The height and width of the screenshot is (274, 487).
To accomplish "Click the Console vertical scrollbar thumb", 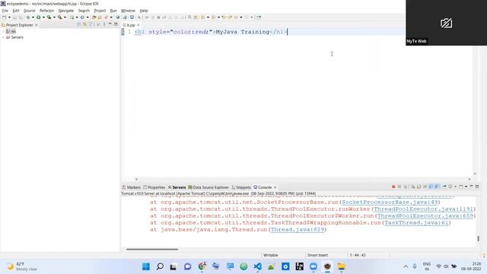I will click(x=478, y=238).
